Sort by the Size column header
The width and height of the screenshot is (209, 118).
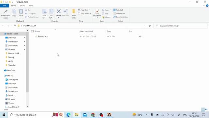[x=131, y=31]
